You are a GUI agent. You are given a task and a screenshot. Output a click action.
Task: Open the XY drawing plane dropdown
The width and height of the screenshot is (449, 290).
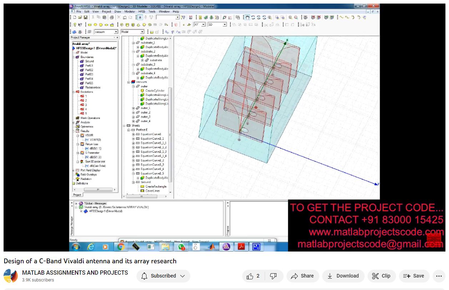(x=203, y=25)
